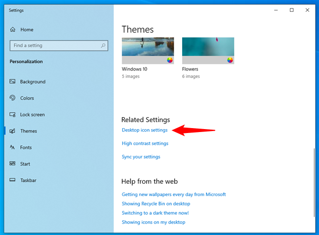
Task: Select Themes in sidebar
Action: [x=29, y=131]
